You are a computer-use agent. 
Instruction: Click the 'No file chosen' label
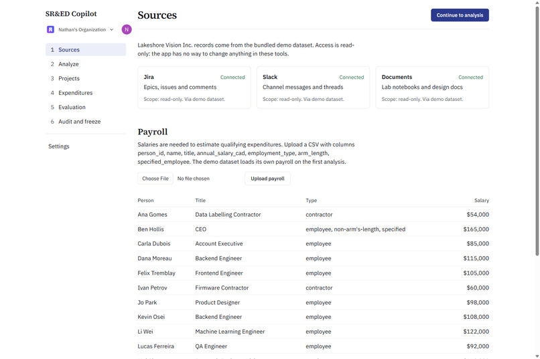coord(193,178)
